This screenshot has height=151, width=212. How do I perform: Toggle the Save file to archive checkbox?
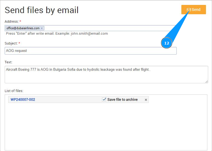104,100
